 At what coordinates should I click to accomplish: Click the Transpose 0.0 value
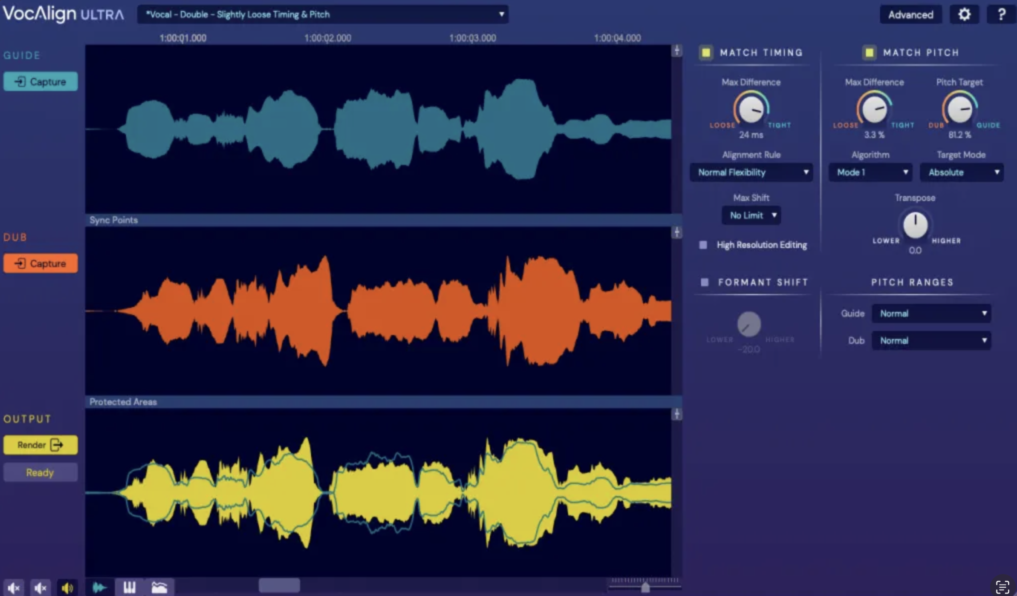tap(915, 250)
